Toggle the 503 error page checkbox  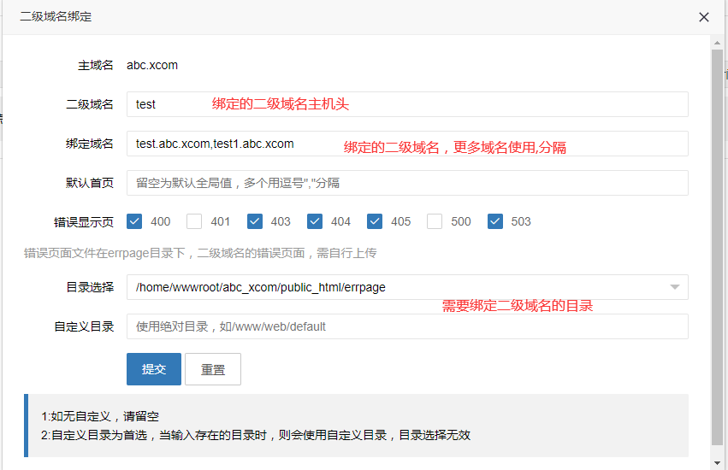[x=495, y=221]
